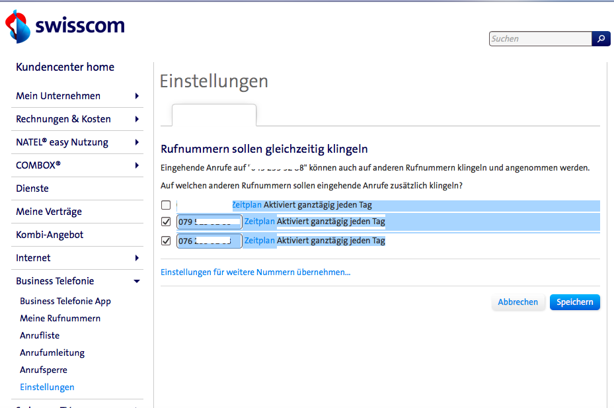Image resolution: width=614 pixels, height=408 pixels.
Task: Click the Swisscom logo
Action: 65,26
